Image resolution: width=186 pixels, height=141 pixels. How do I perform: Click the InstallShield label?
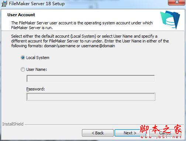tap(13, 124)
